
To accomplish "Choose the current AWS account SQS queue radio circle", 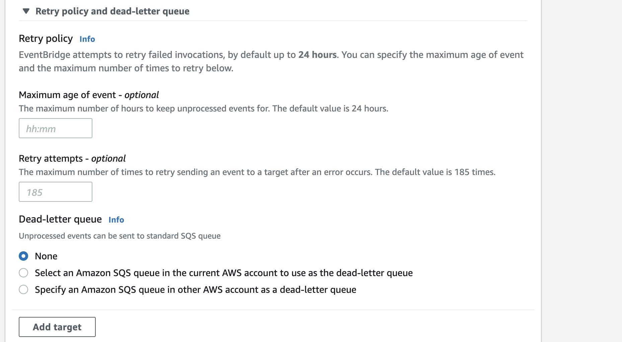I will click(x=23, y=273).
